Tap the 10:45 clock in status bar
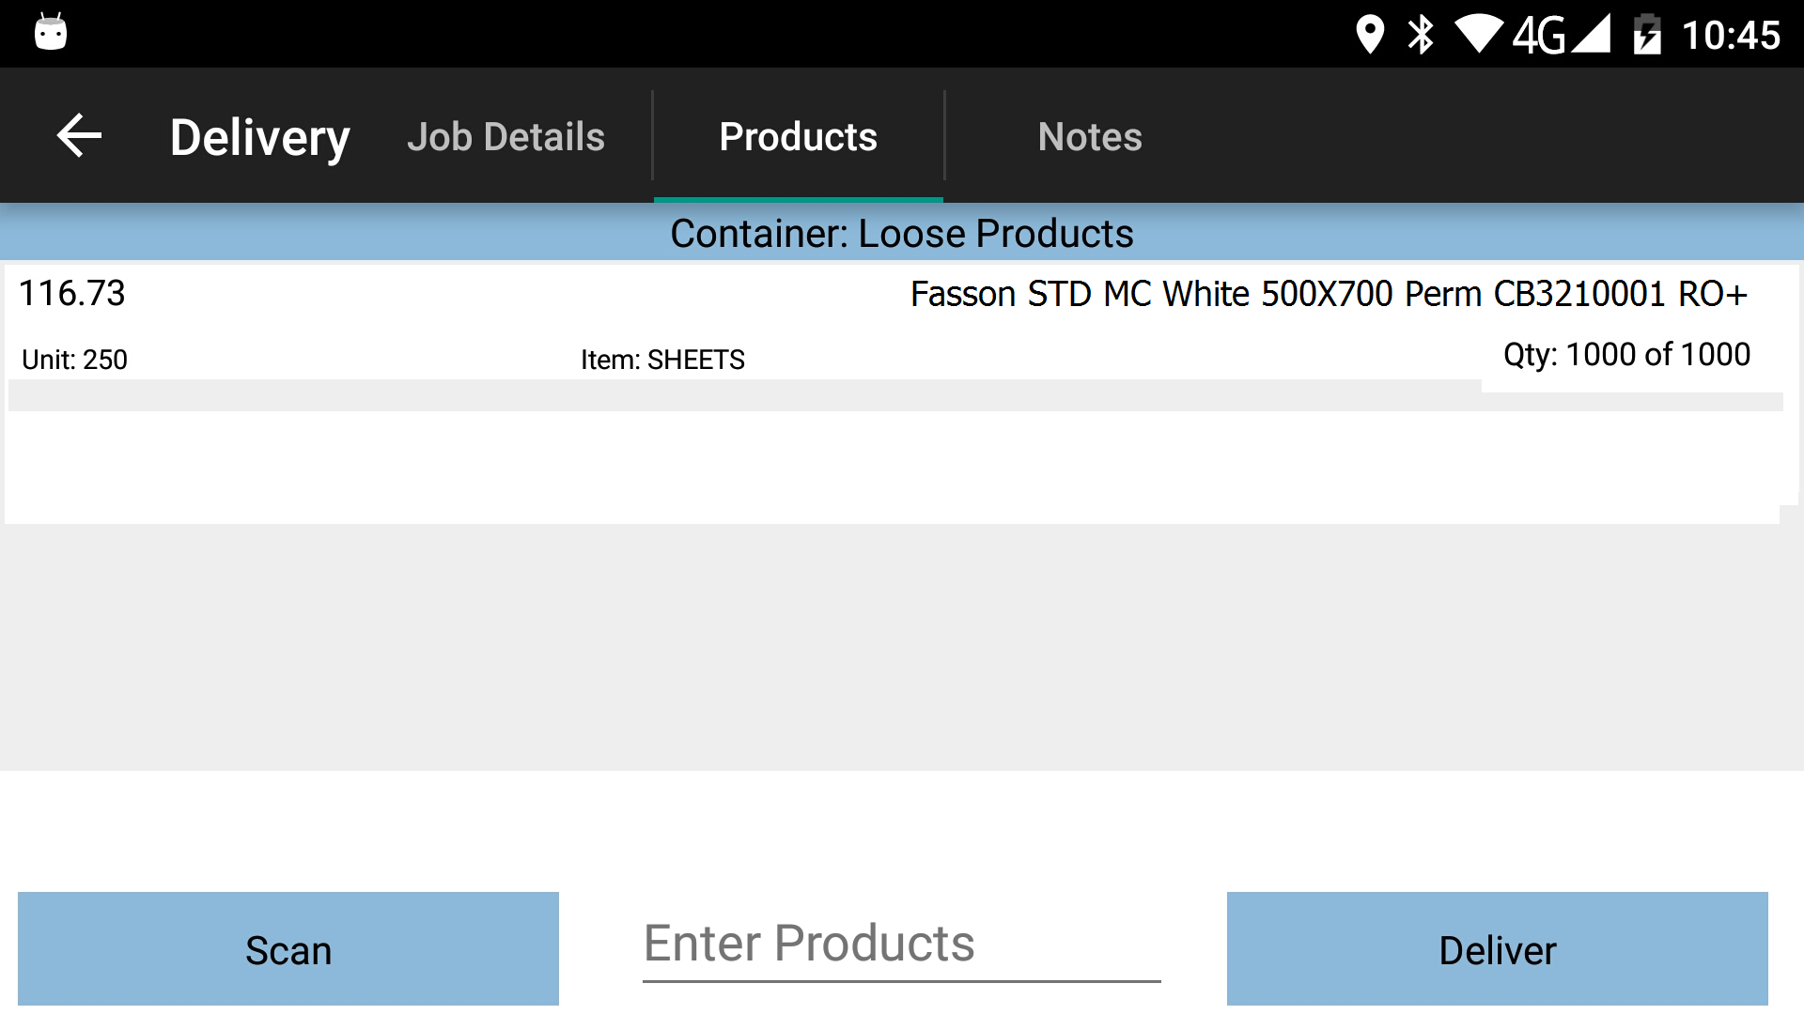This screenshot has height=1014, width=1804. click(1731, 35)
